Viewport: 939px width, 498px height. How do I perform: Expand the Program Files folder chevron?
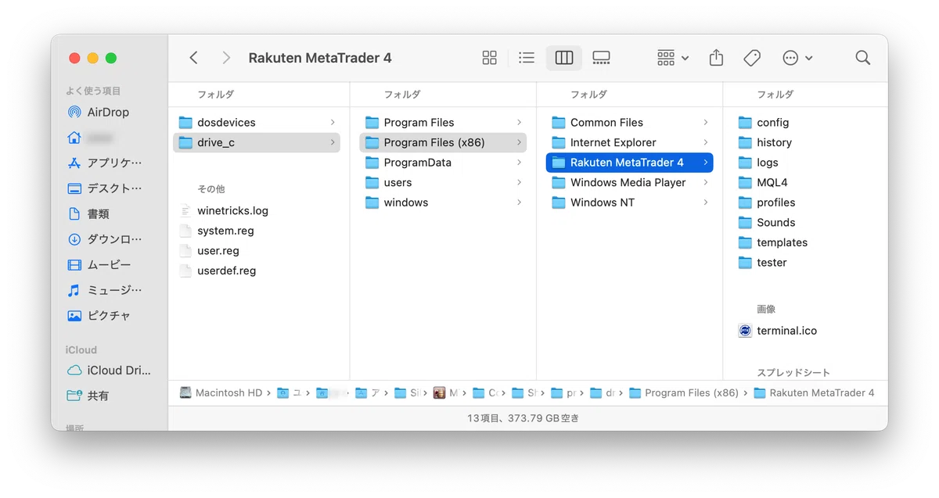pos(519,122)
